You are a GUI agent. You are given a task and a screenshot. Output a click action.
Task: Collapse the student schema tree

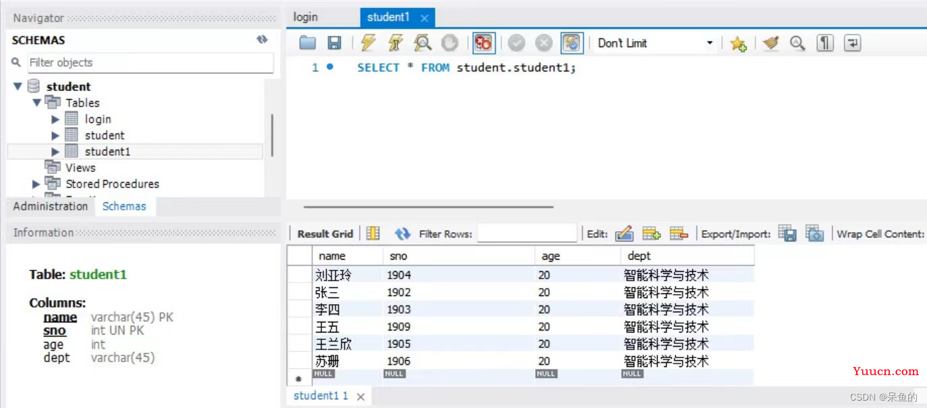point(18,86)
